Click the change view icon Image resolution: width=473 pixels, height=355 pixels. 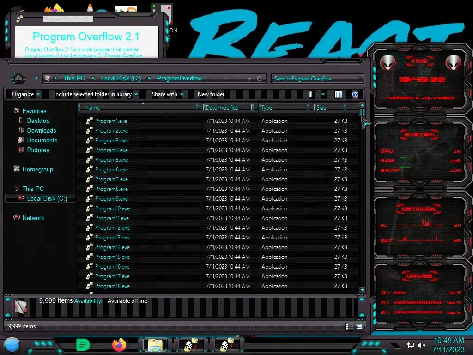click(x=313, y=94)
